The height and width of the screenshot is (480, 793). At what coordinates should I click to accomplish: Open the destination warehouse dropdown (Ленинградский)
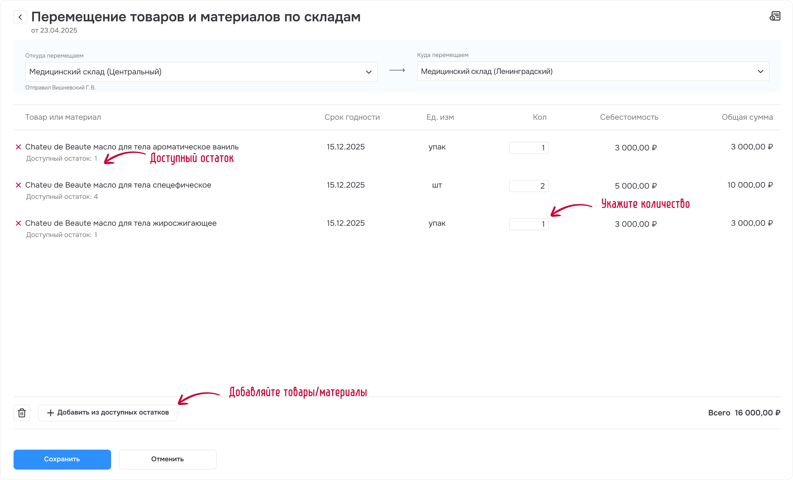tap(593, 71)
